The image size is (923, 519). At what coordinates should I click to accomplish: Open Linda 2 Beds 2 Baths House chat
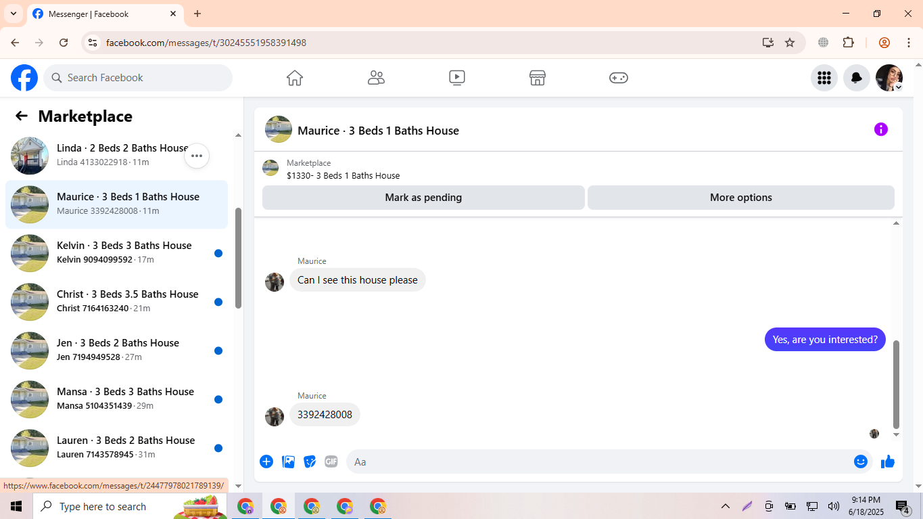117,156
